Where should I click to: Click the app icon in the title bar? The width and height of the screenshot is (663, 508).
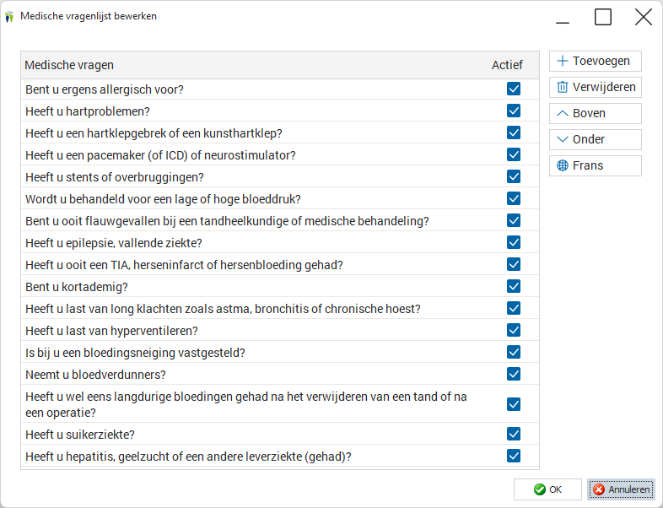[9, 17]
